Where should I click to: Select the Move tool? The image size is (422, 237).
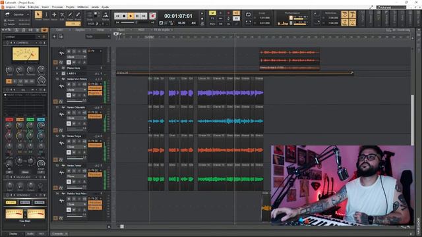[x=54, y=14]
